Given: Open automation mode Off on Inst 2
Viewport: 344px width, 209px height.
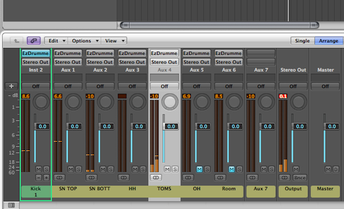Looking at the screenshot, I should [x=36, y=86].
